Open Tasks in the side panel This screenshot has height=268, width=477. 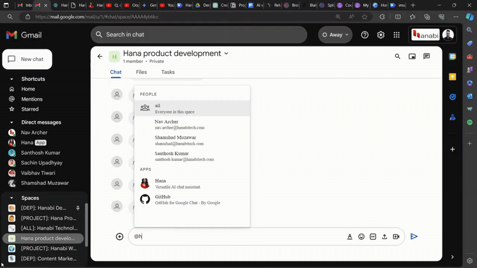(453, 97)
